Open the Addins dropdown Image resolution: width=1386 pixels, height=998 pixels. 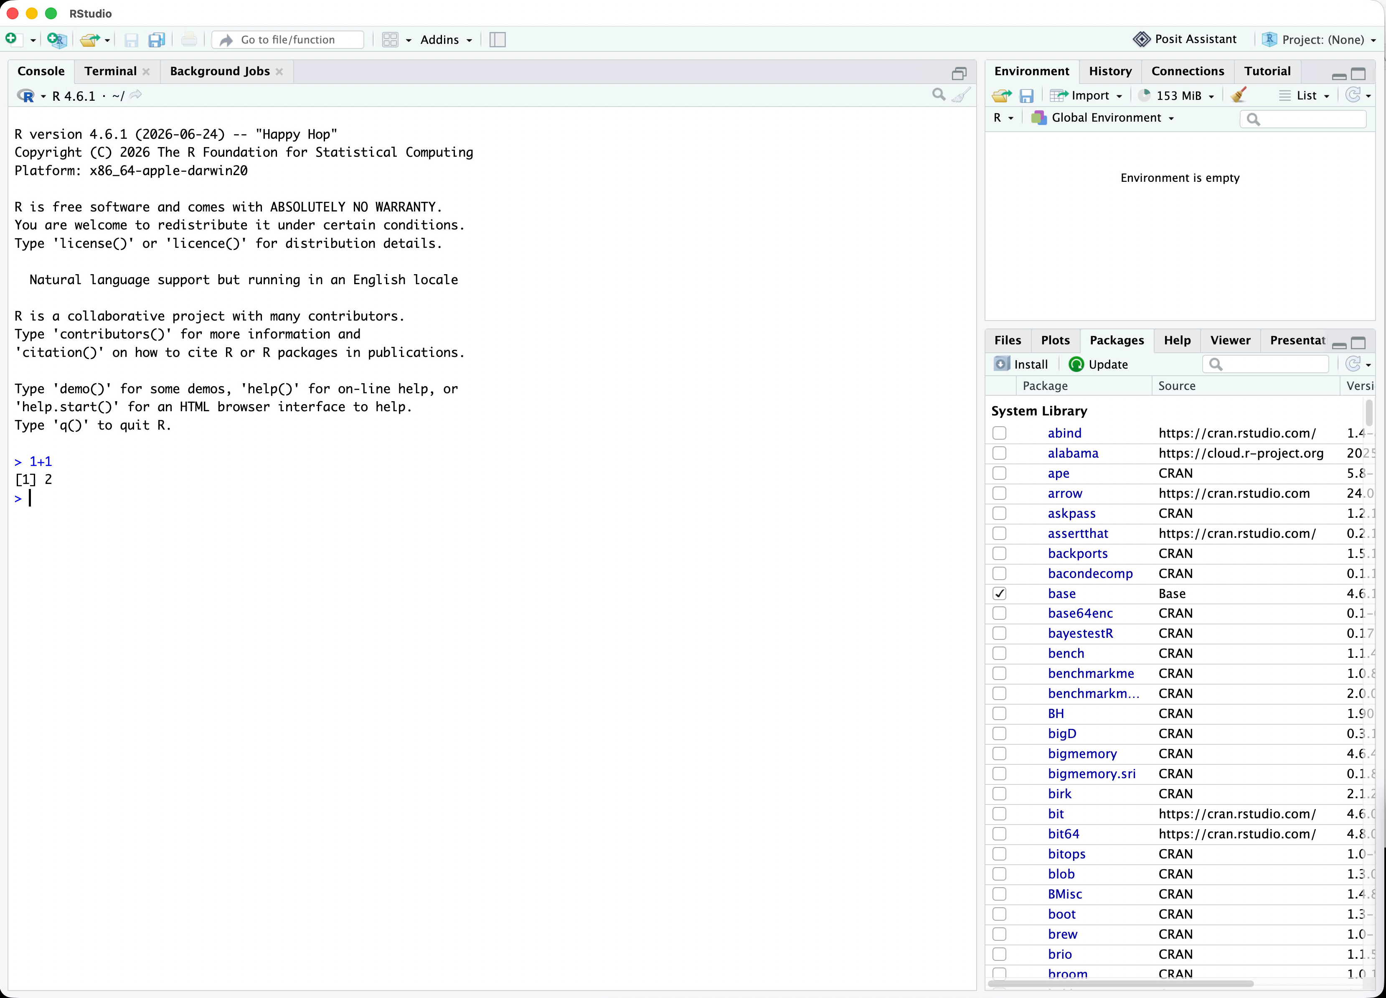(446, 40)
